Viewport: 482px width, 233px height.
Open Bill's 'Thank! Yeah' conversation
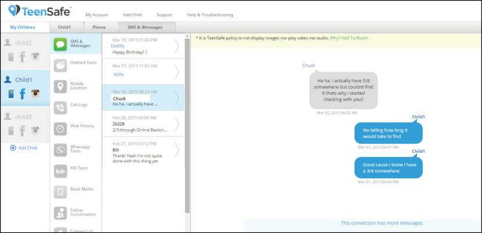[x=143, y=152]
